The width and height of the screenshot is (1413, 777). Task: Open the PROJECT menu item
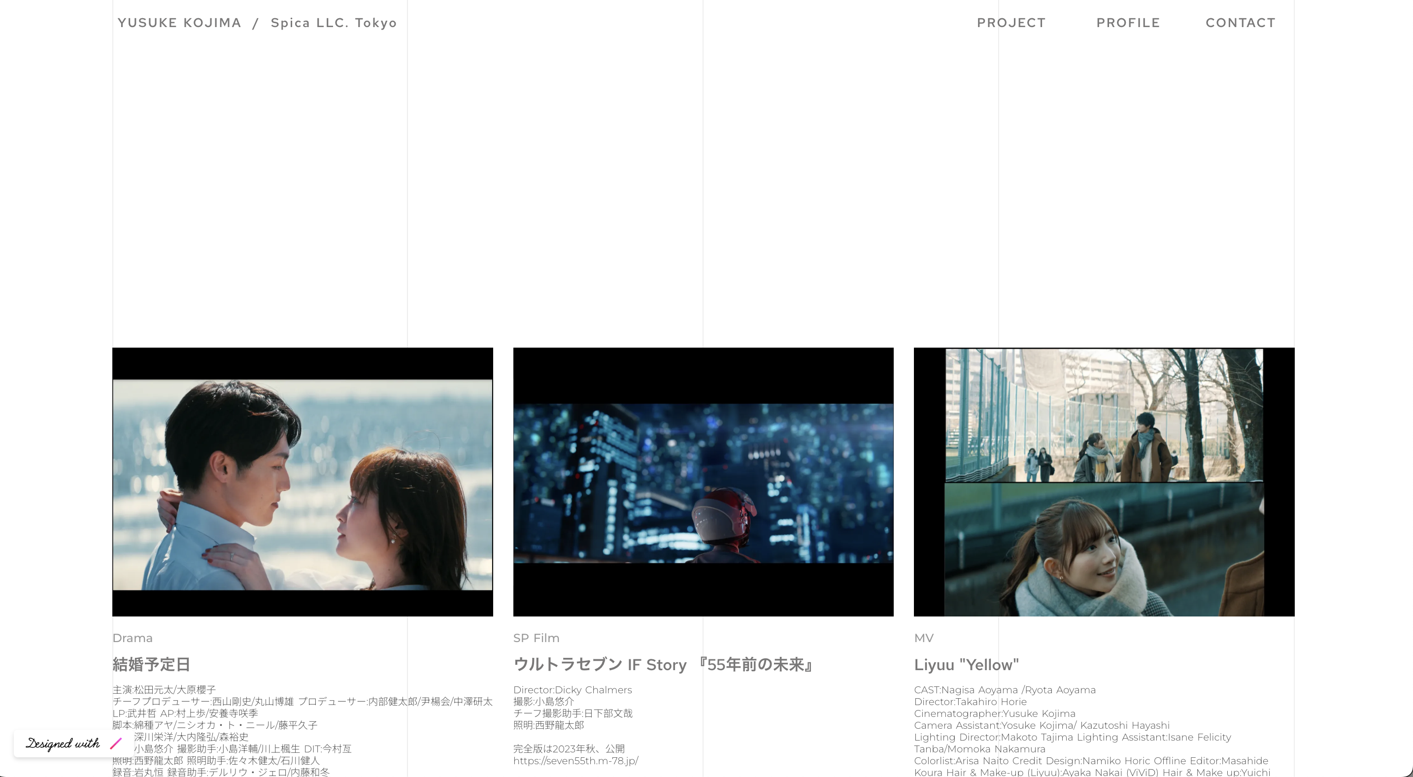(1011, 23)
